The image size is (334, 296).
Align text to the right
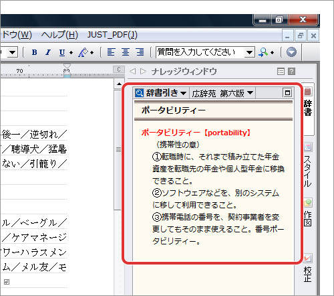pyautogui.click(x=140, y=52)
